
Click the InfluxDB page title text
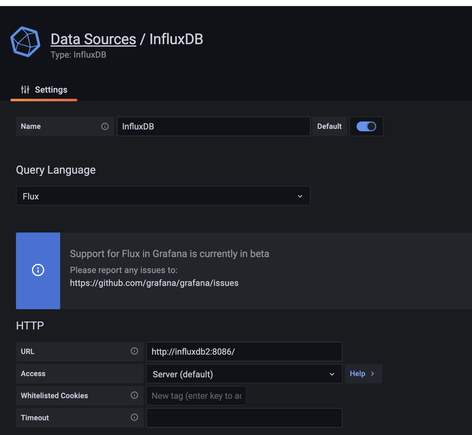[x=176, y=39]
